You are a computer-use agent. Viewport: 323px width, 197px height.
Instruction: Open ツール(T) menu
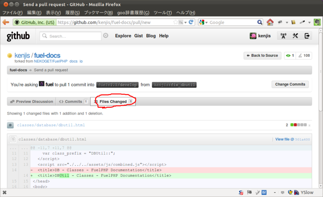tap(163, 13)
